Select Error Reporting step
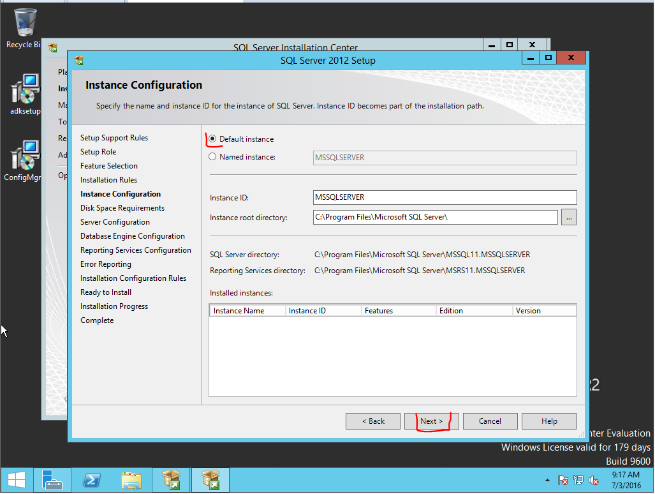Viewport: 655px width, 494px height. coord(106,264)
